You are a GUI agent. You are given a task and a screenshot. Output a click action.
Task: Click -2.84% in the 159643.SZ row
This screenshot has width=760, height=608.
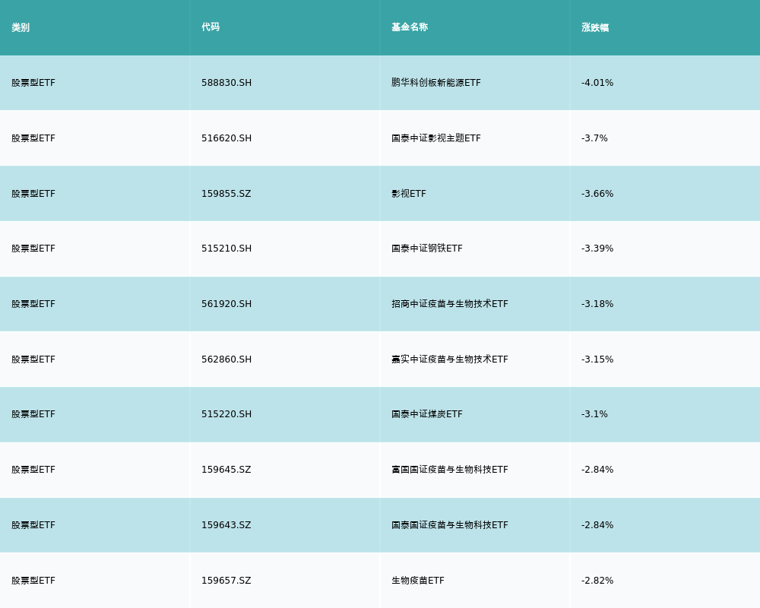click(x=597, y=526)
